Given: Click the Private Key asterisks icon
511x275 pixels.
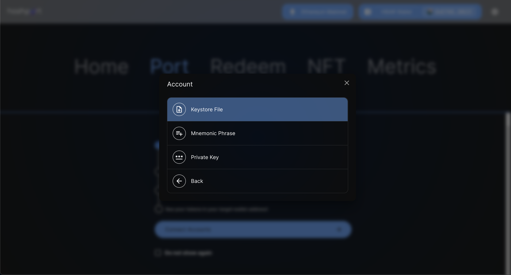Looking at the screenshot, I should click(x=179, y=157).
